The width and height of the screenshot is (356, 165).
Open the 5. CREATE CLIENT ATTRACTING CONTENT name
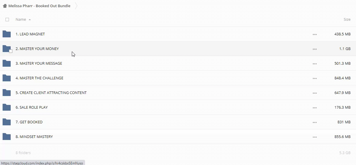tap(51, 93)
